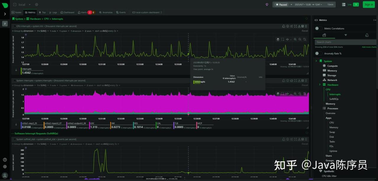Screen dimensions: 378x181
Task: Zoom out on the CPU Interrupts chart
Action: click(x=300, y=39)
